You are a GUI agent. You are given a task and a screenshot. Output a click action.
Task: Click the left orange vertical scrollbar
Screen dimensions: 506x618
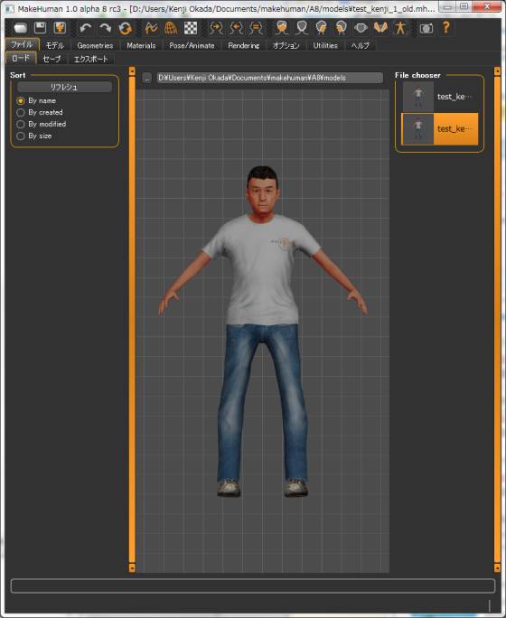point(132,319)
